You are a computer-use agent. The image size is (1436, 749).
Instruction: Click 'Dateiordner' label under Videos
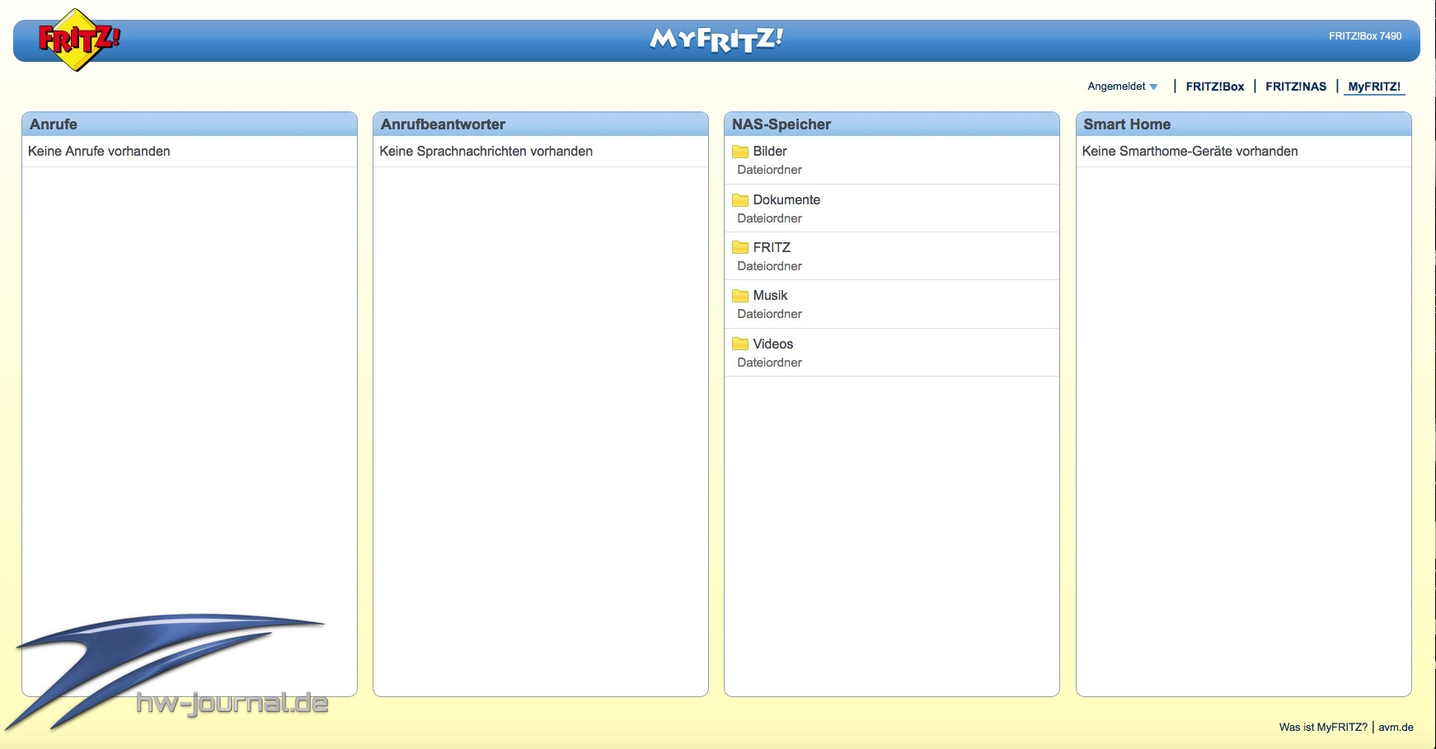tap(769, 363)
